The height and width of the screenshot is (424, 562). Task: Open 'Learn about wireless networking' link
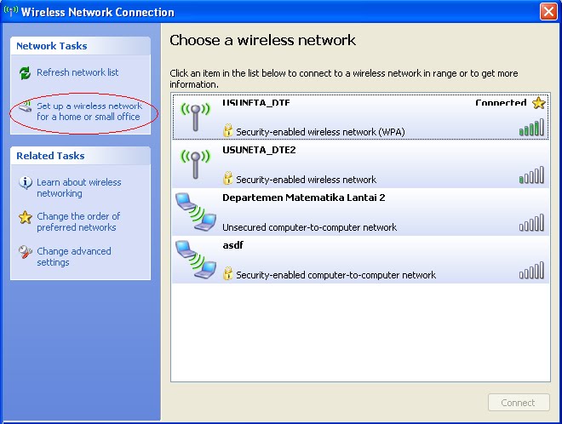coord(79,188)
